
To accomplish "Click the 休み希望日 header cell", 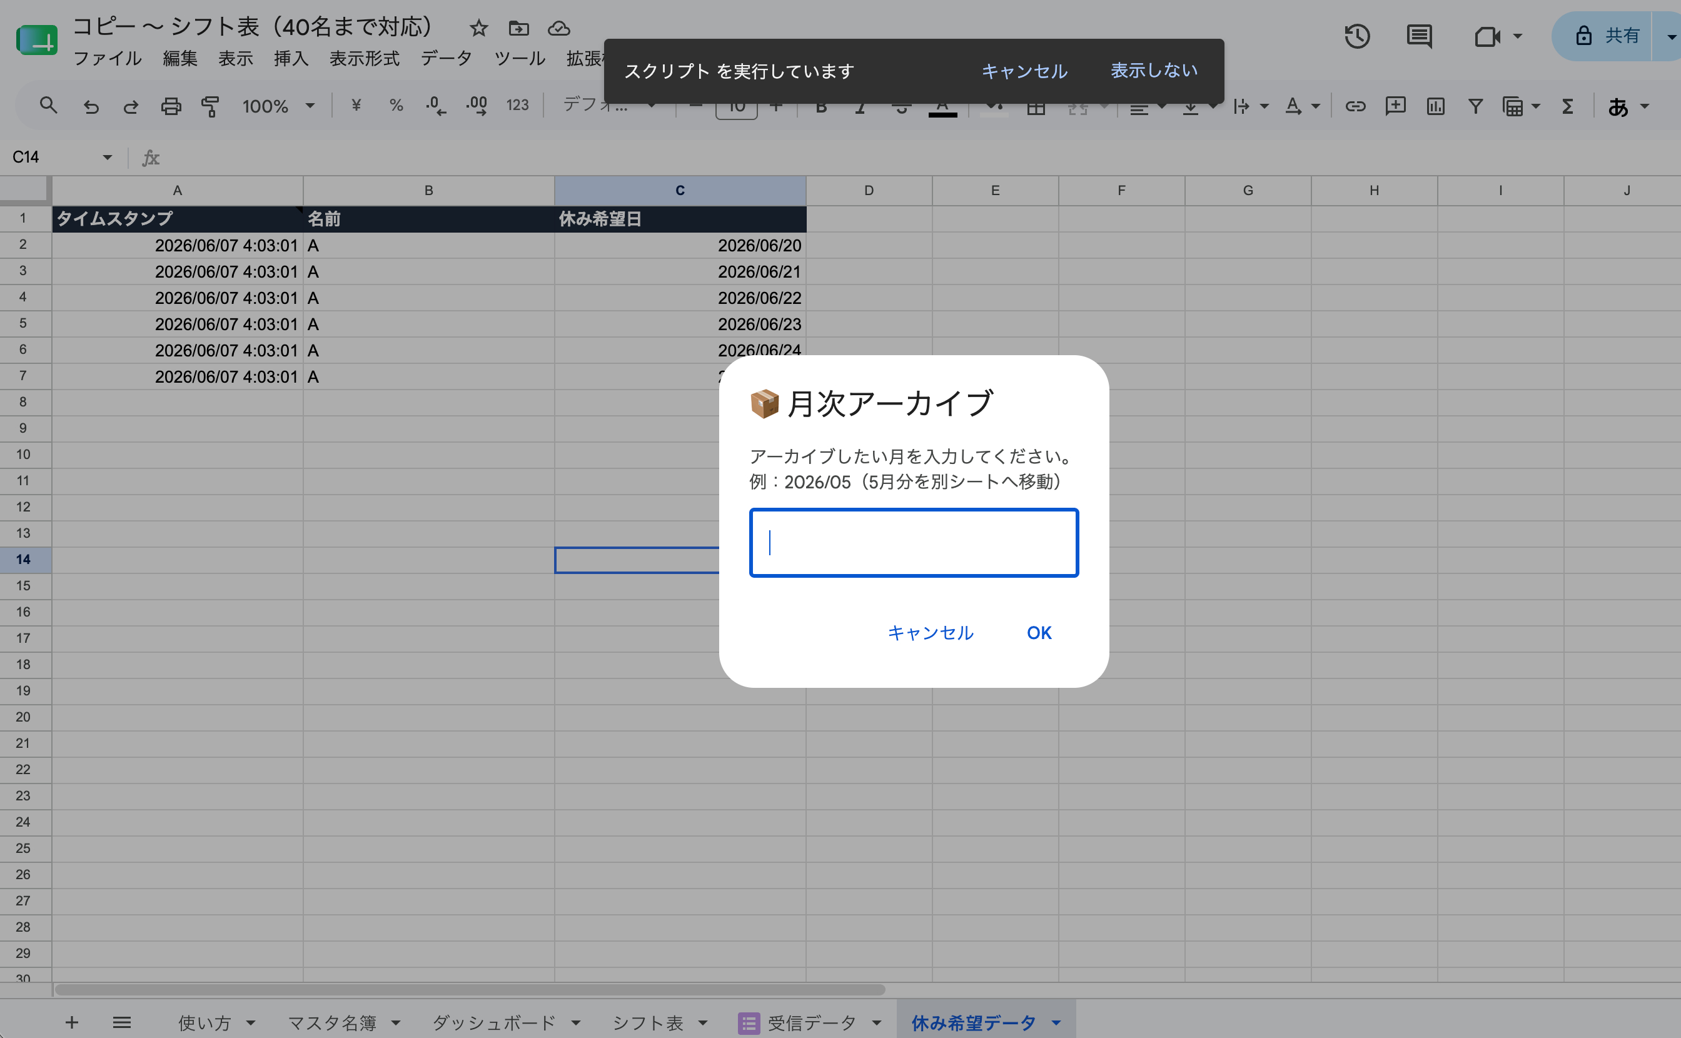I will click(680, 219).
